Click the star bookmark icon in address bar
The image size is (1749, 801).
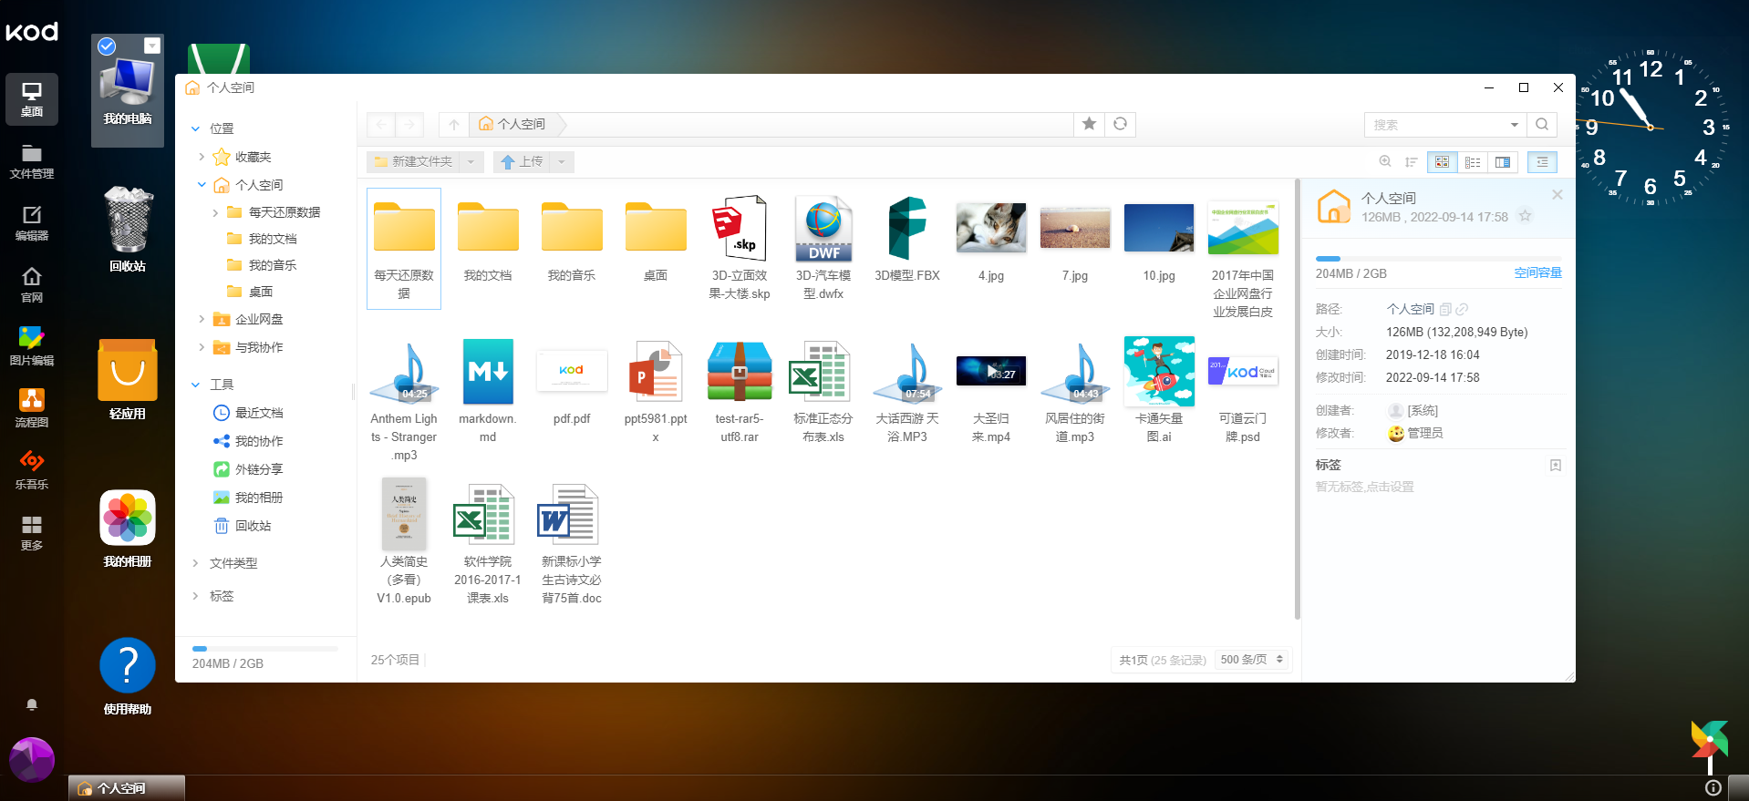1089,124
